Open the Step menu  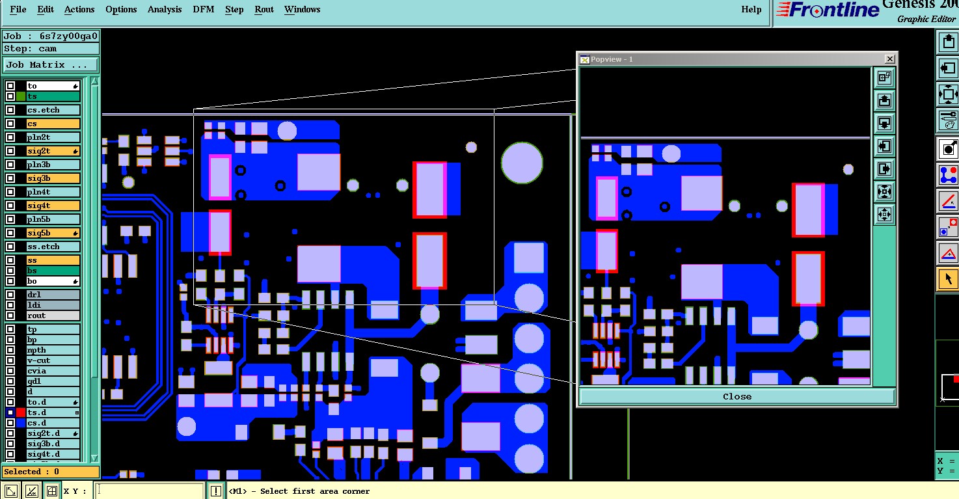pyautogui.click(x=234, y=9)
